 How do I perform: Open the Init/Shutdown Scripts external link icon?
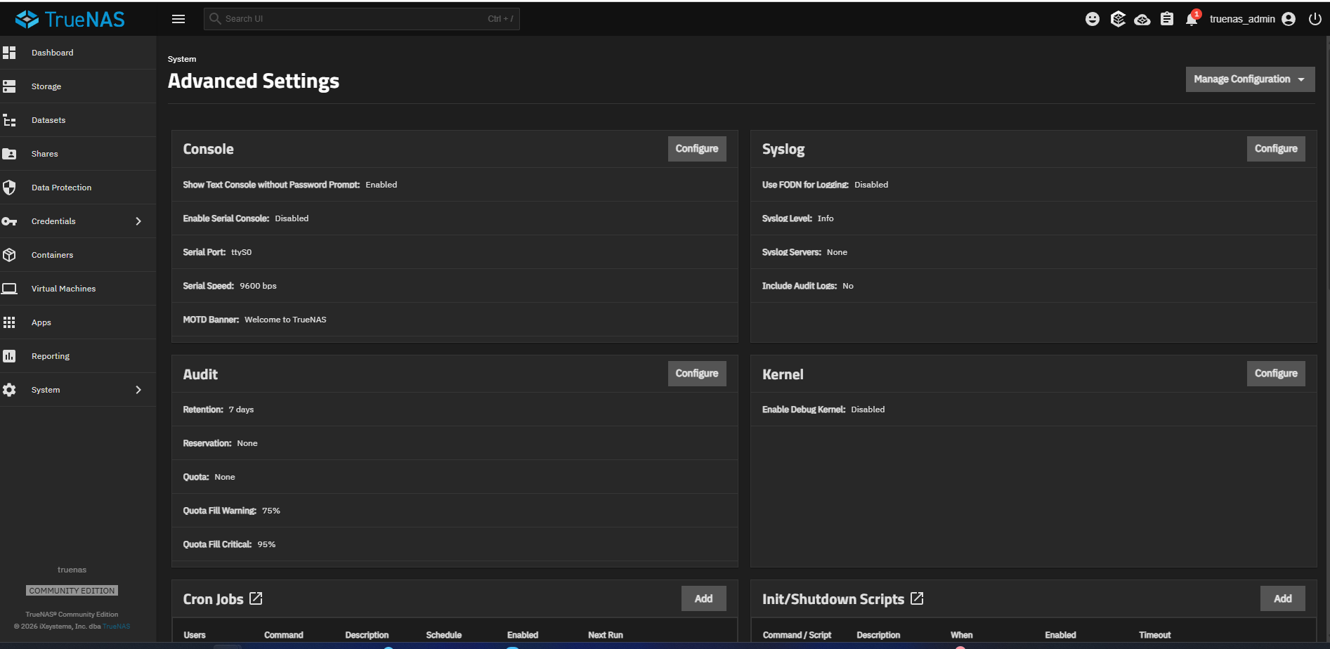click(917, 598)
